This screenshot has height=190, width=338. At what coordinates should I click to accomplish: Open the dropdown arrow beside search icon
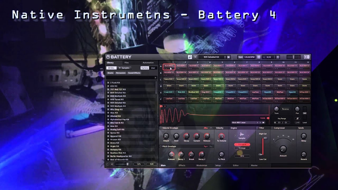click(195, 57)
